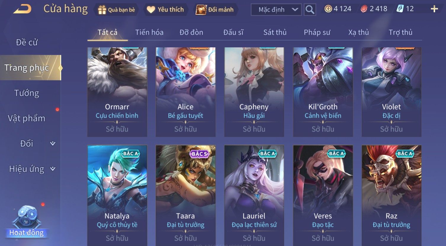Open the Vật phẩm sidebar menu
This screenshot has width=446, height=246.
tap(27, 118)
